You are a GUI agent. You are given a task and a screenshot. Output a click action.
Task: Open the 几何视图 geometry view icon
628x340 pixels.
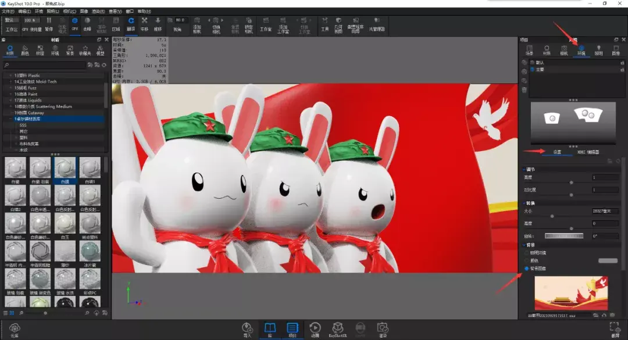[338, 25]
